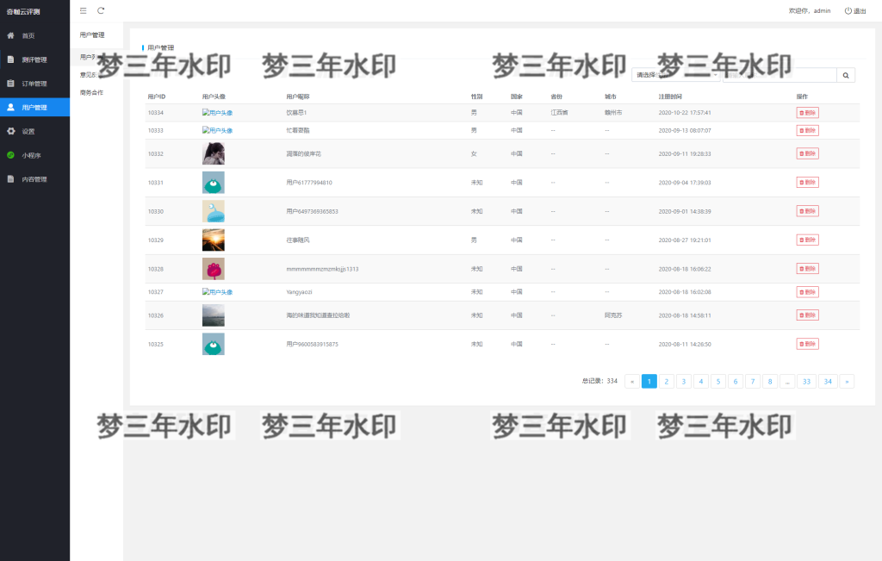
Task: Delete user 10330 with the 删除 button
Action: pos(807,211)
